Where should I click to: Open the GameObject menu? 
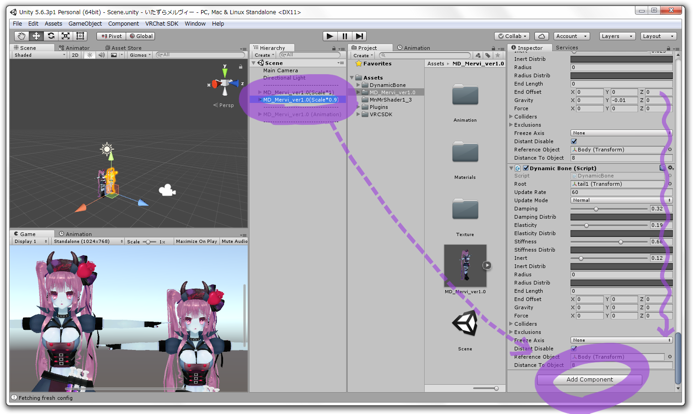pyautogui.click(x=85, y=24)
